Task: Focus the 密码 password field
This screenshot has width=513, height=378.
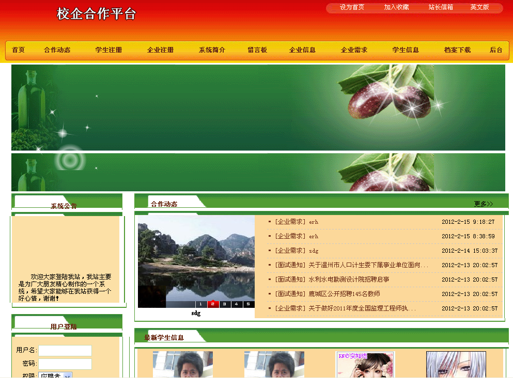Action: [x=65, y=364]
